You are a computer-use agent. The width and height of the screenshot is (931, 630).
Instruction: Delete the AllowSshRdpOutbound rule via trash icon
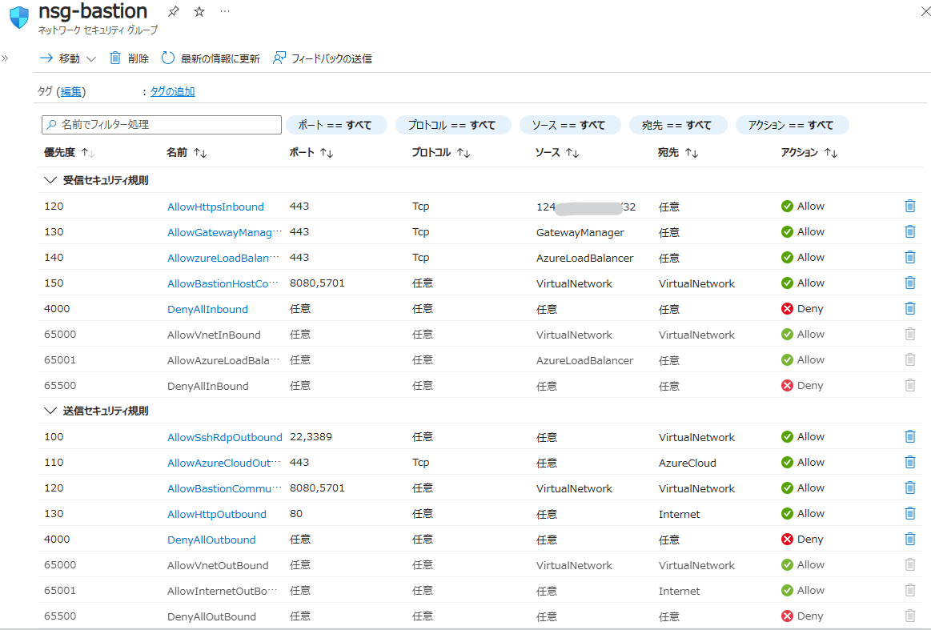(x=909, y=436)
